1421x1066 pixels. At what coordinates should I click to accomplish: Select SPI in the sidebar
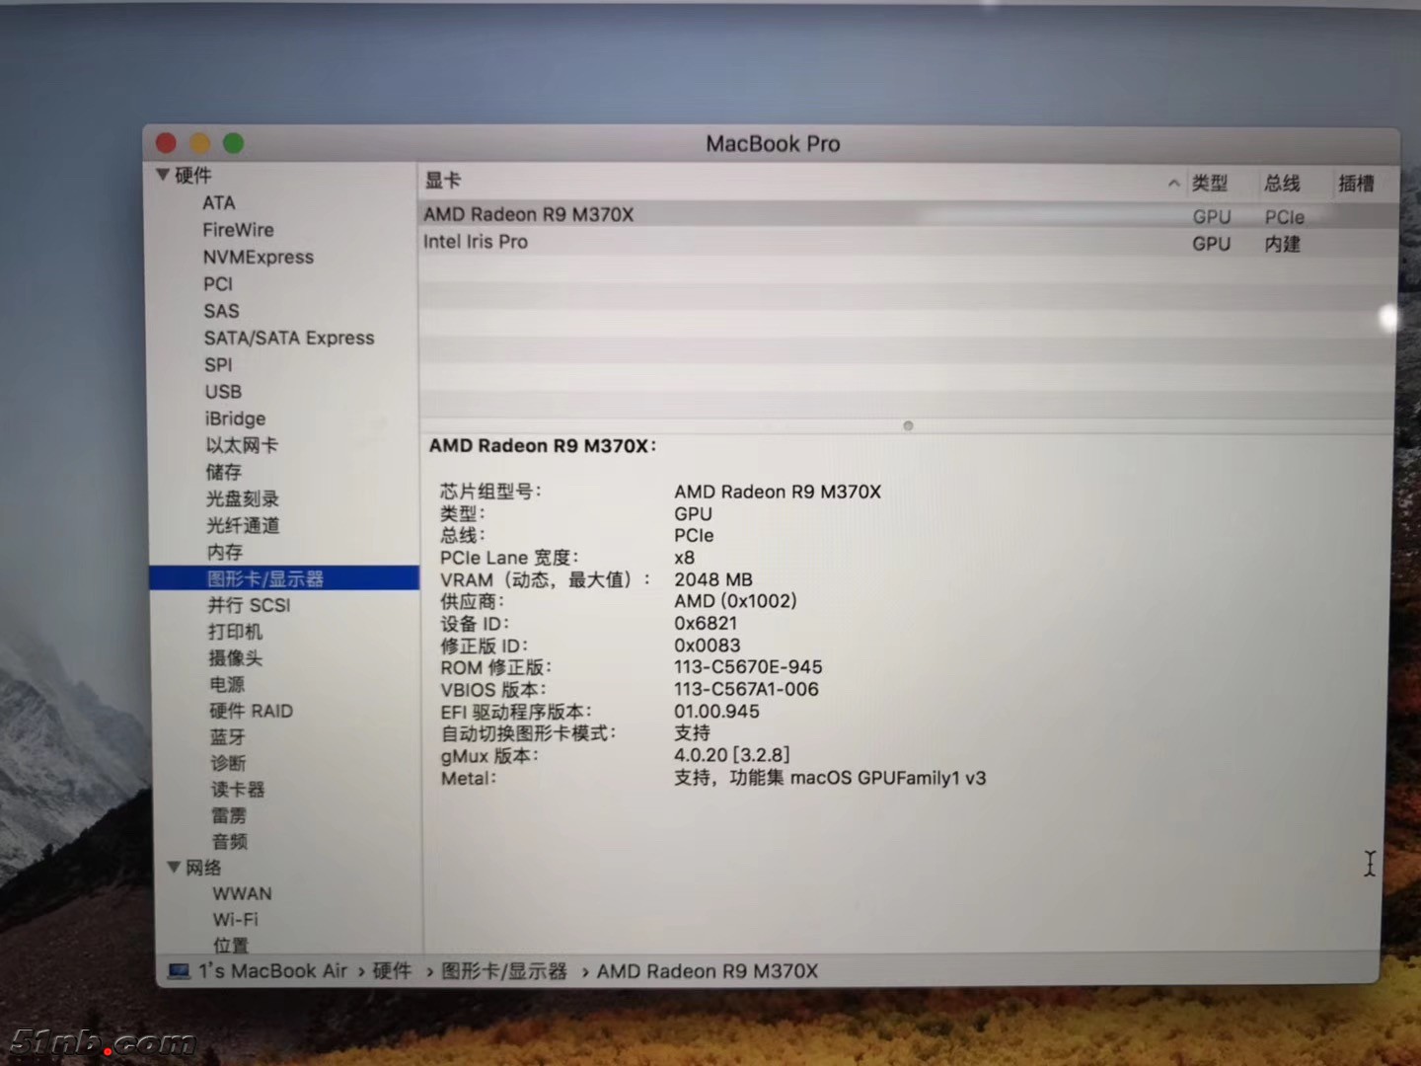(x=218, y=364)
